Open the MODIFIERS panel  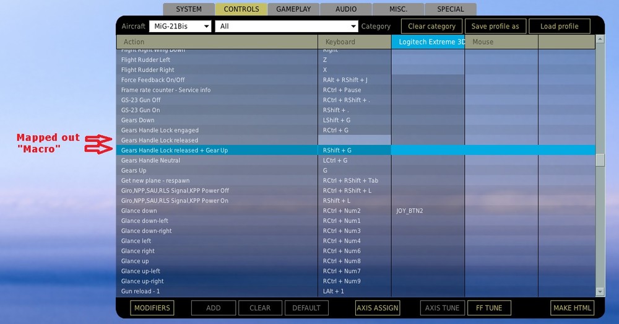coord(152,308)
